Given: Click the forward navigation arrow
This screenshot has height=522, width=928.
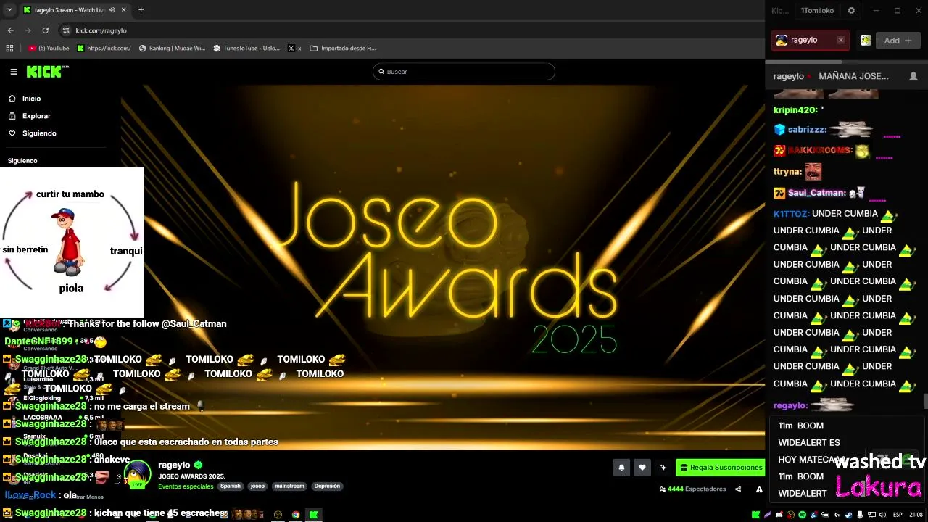Looking at the screenshot, I should (x=28, y=30).
